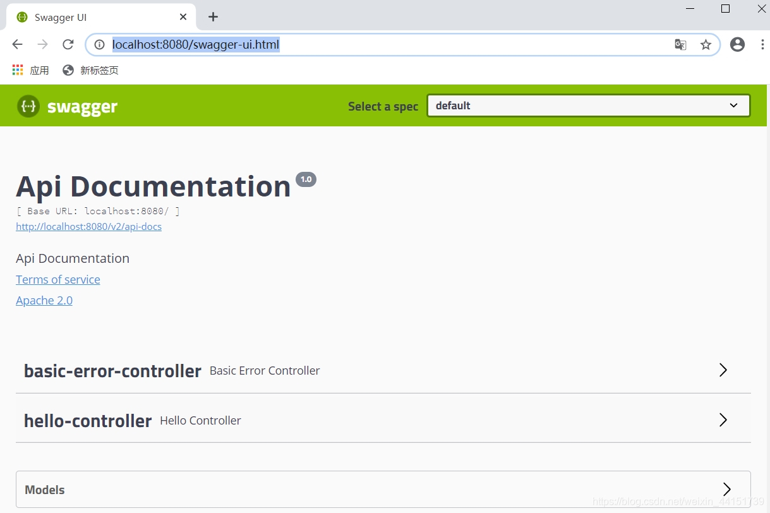Open the 新标签页 bookmark
Image resolution: width=770 pixels, height=513 pixels.
(90, 70)
